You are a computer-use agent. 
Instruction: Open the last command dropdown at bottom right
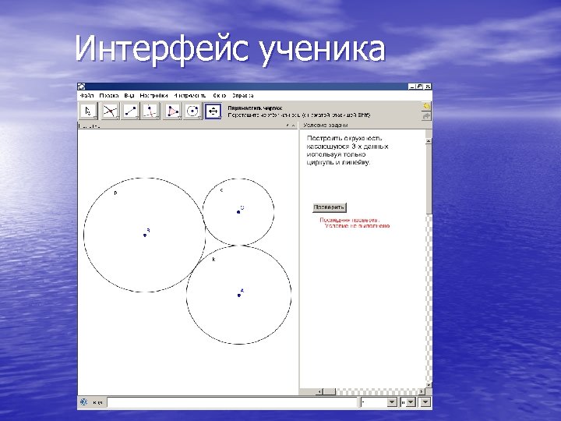[x=425, y=402]
